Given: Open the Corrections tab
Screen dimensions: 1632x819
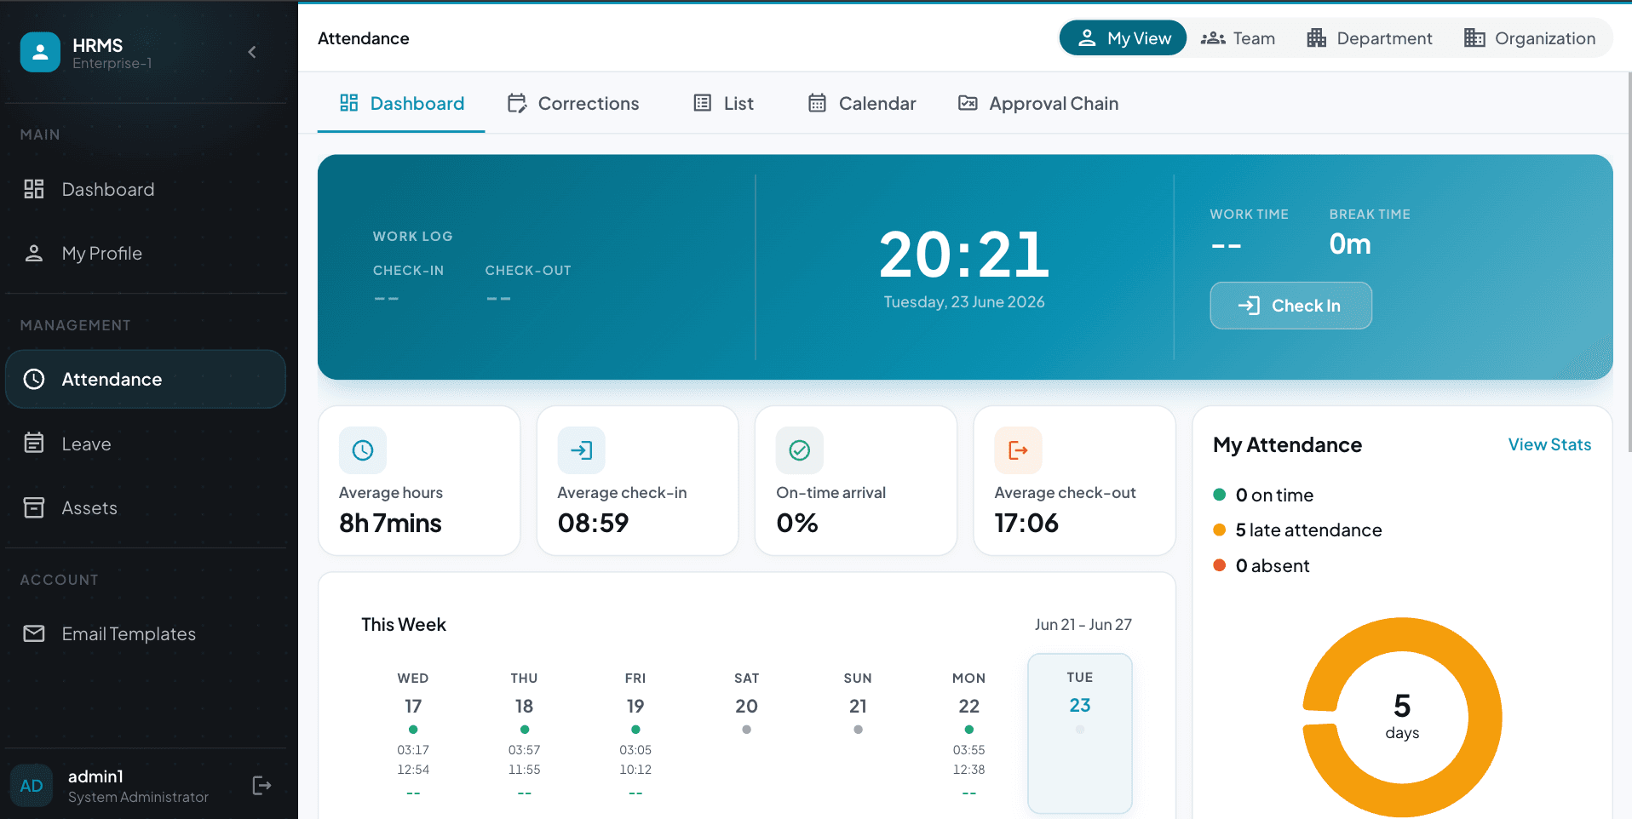Looking at the screenshot, I should point(573,103).
